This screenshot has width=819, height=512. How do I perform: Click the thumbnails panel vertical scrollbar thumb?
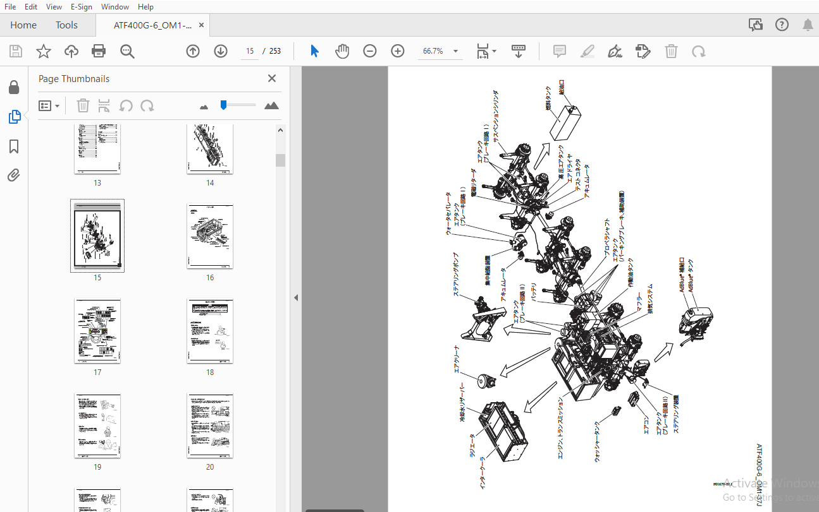[280, 160]
